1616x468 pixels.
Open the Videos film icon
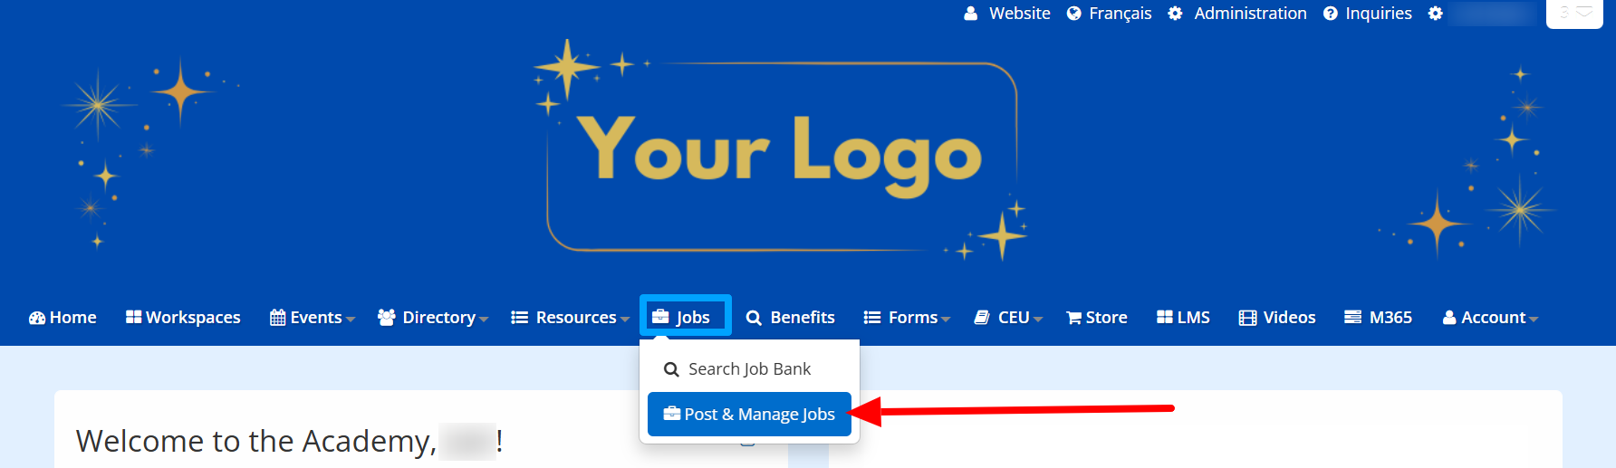tap(1247, 318)
